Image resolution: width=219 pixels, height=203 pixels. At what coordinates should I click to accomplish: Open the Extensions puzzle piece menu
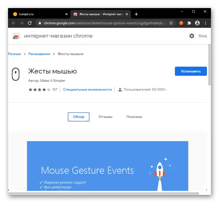point(189,23)
